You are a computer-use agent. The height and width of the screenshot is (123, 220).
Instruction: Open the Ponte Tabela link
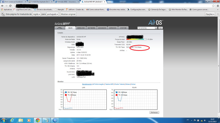coord(119,84)
